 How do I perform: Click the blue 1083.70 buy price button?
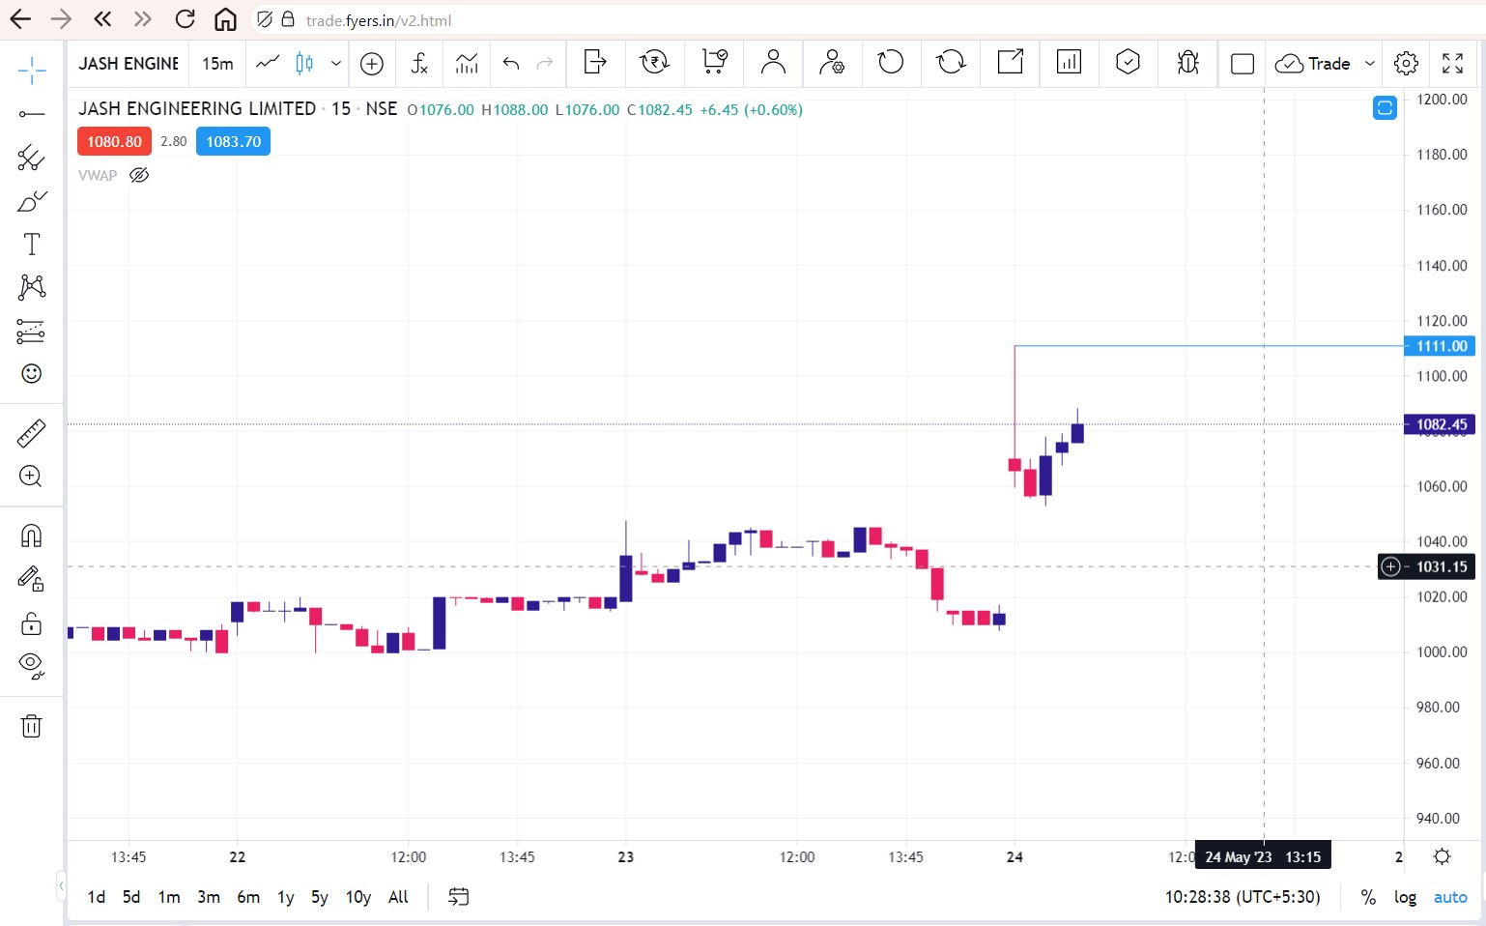tap(233, 142)
